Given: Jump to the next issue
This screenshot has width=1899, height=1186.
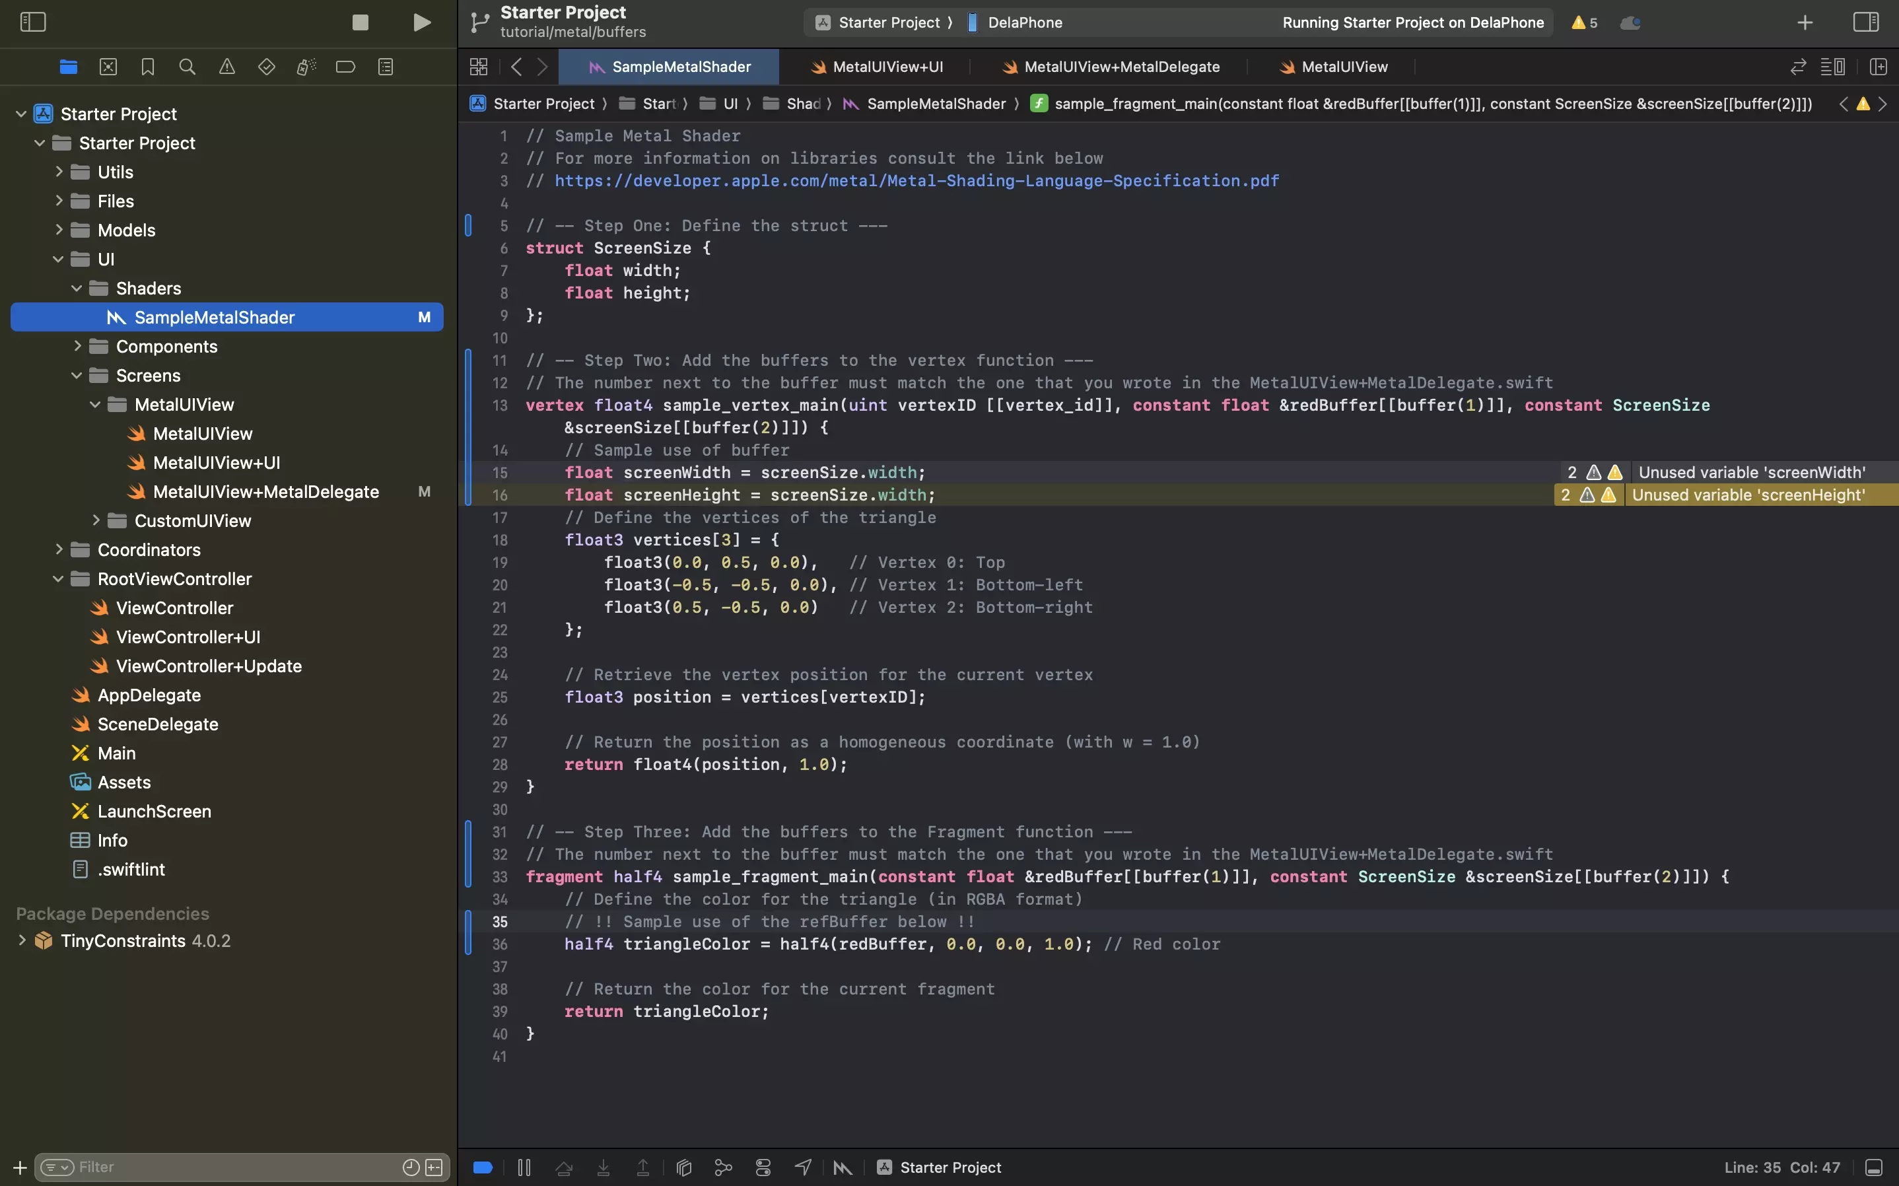Looking at the screenshot, I should pos(1882,104).
